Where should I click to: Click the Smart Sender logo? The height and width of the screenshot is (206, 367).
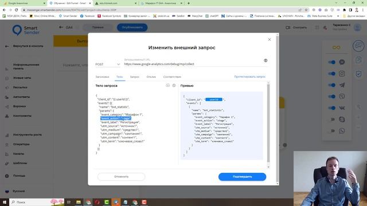[x=26, y=30]
